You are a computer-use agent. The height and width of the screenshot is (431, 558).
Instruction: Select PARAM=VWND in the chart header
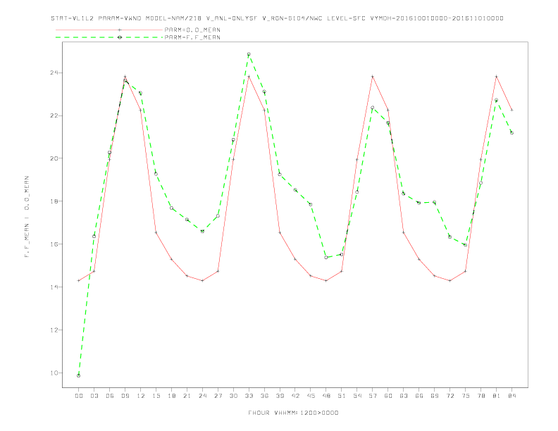[120, 18]
